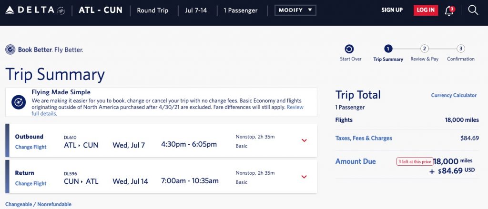Select step 2 Review & Pay circle

coord(425,49)
